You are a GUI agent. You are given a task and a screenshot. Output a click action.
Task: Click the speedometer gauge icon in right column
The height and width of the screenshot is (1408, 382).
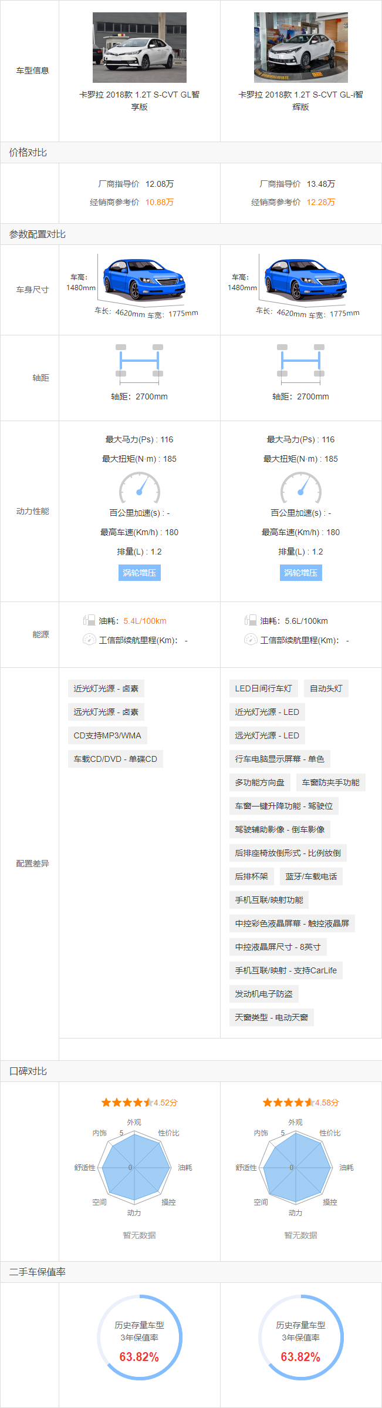[x=301, y=488]
